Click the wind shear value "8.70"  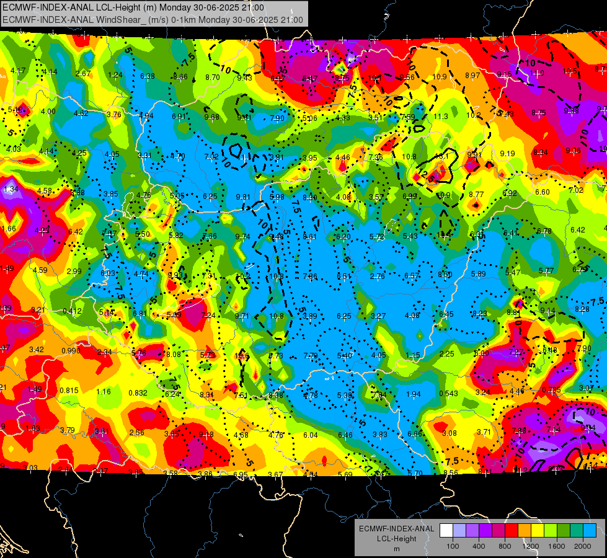click(x=213, y=77)
